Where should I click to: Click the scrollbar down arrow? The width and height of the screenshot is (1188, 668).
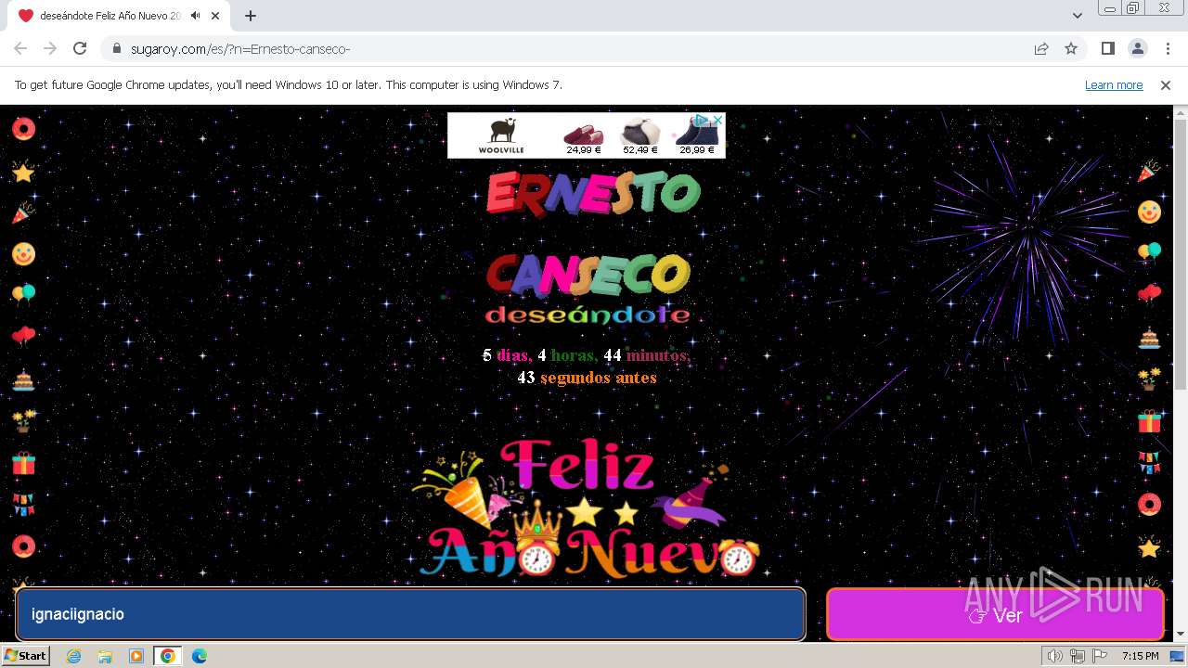click(1180, 634)
